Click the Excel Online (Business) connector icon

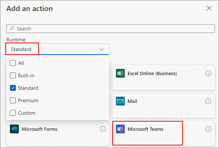coord(120,73)
